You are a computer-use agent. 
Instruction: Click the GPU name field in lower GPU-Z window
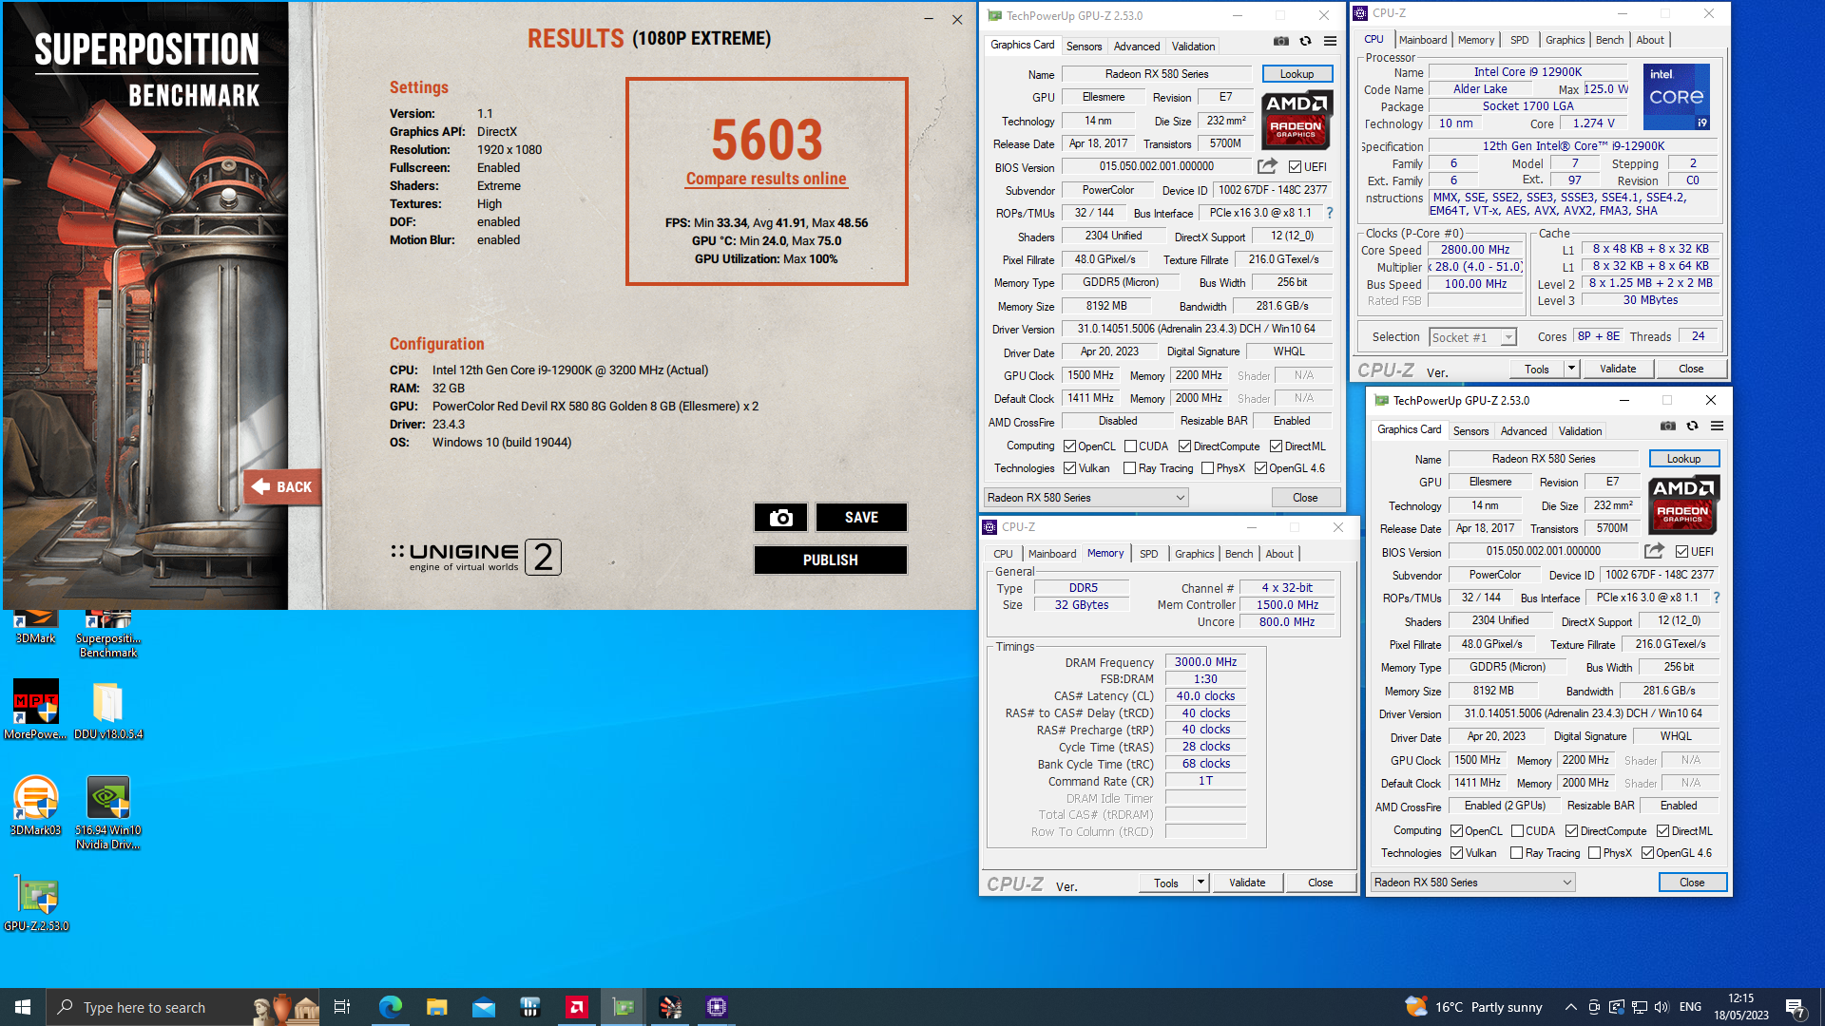[x=1544, y=459]
